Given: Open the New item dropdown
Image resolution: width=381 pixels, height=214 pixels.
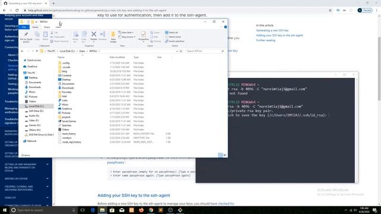Looking at the screenshot, I should click(x=126, y=33).
